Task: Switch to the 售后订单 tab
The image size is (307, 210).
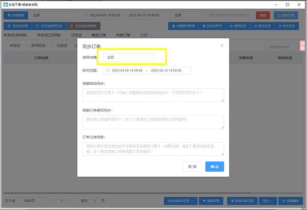Action: pos(99,35)
